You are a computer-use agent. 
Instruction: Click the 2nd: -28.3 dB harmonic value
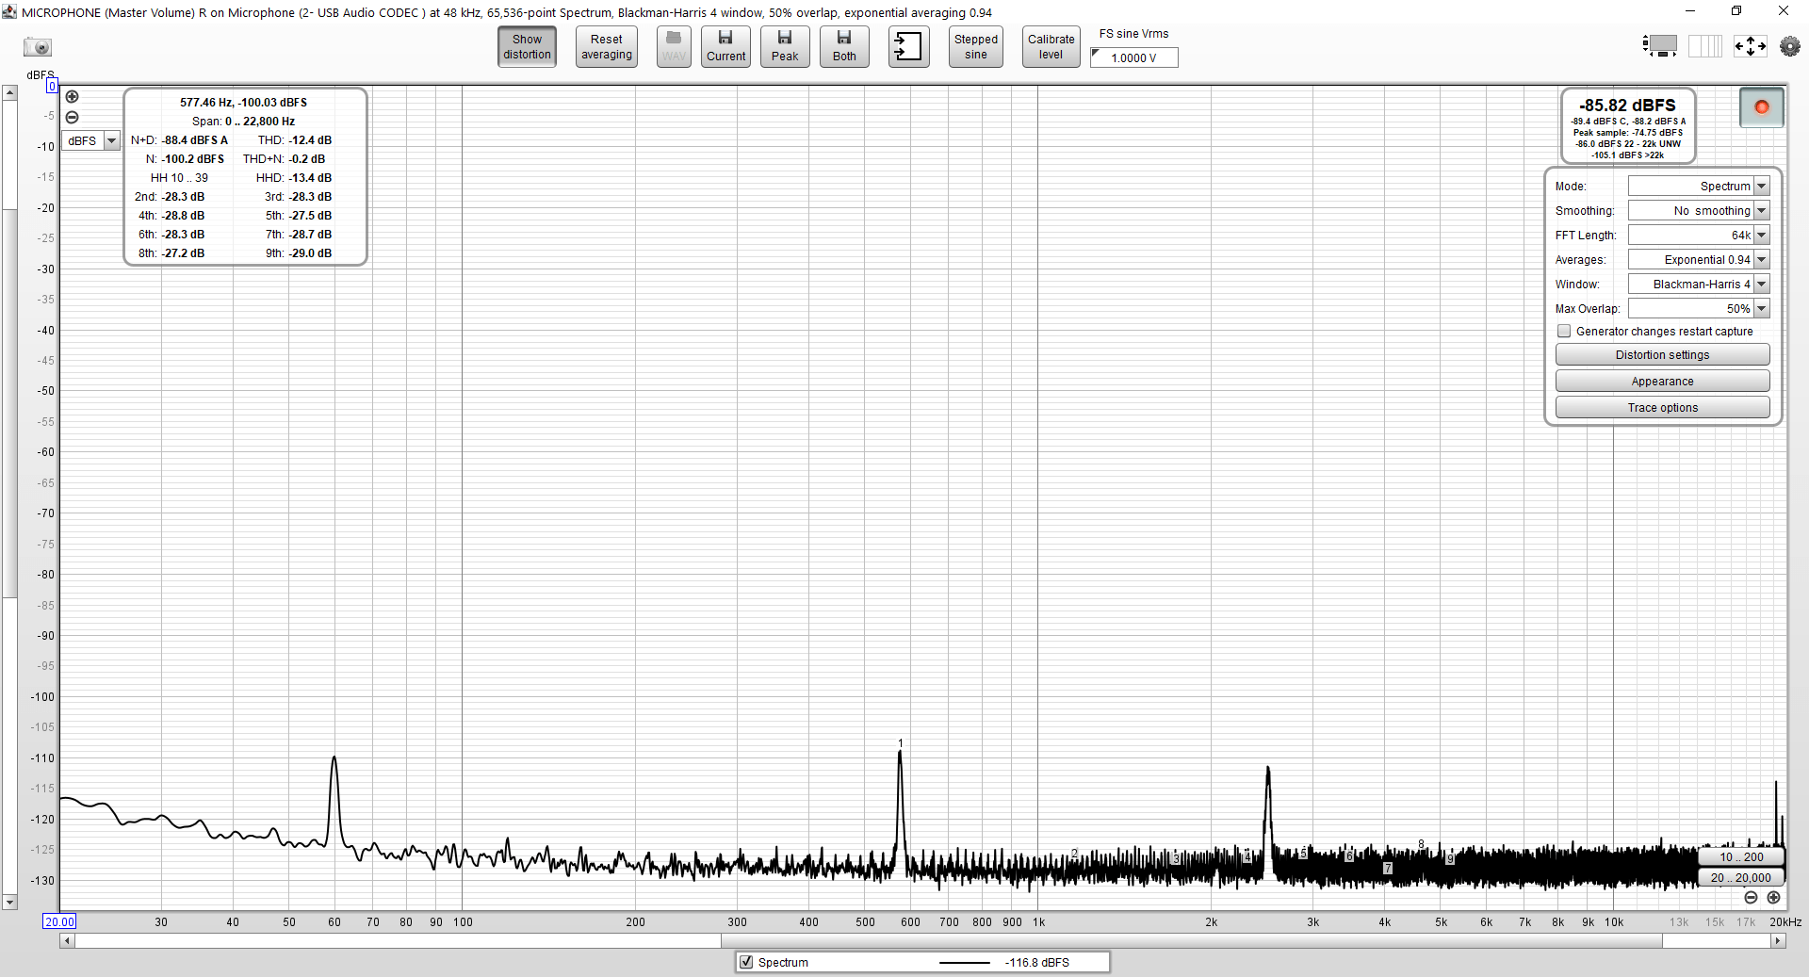pos(170,197)
